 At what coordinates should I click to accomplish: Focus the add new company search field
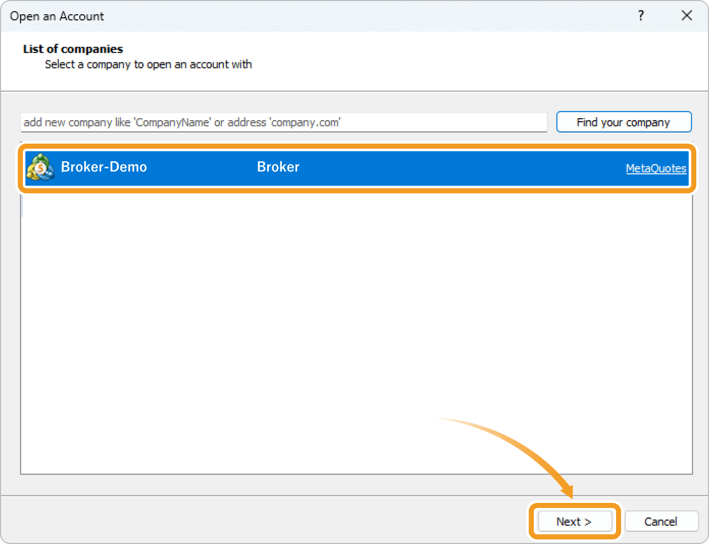pyautogui.click(x=284, y=122)
